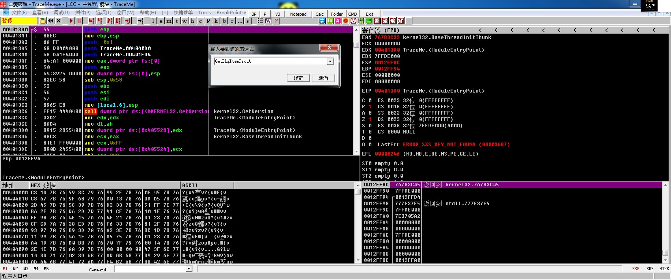The width and height of the screenshot is (671, 280).
Task: Click the 确定 button in the dialog
Action: (298, 78)
